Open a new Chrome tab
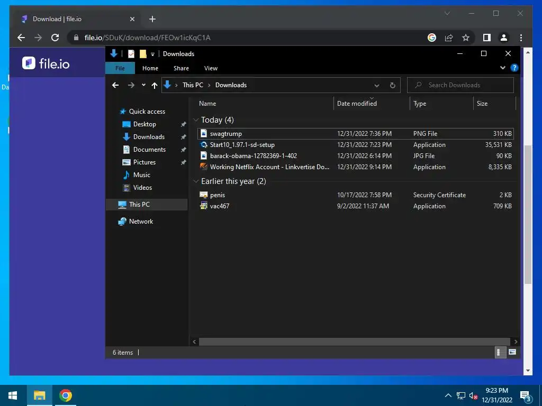 [x=152, y=19]
